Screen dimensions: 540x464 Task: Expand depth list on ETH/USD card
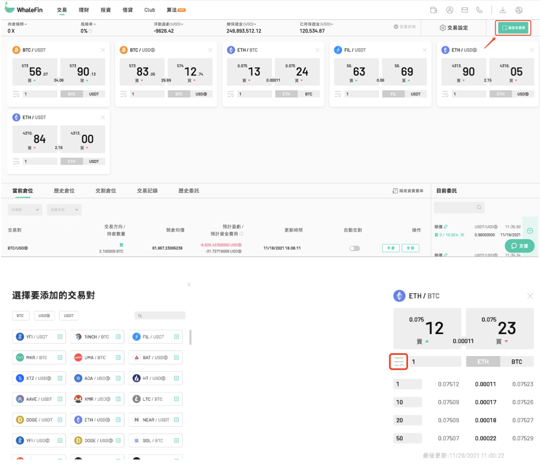click(445, 94)
